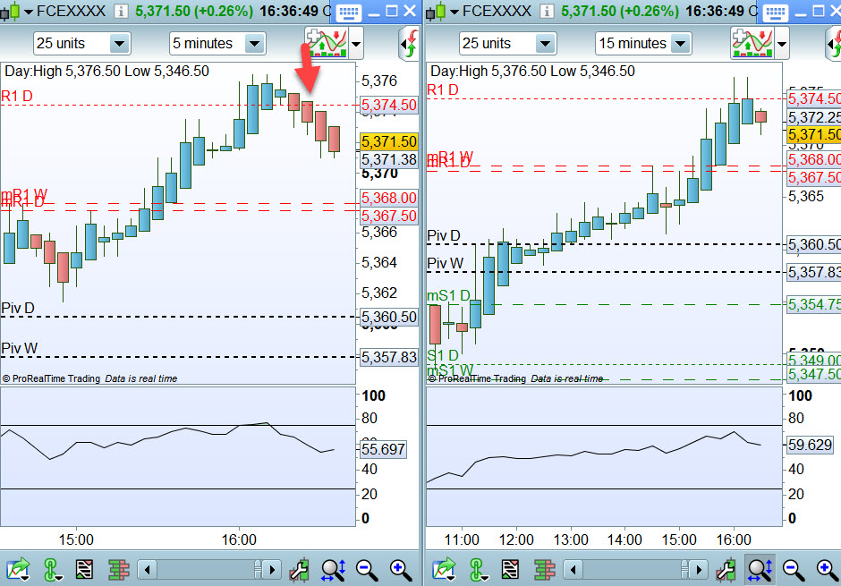Open the 5 minutes timeframe dropdown
The image size is (841, 586).
[255, 44]
